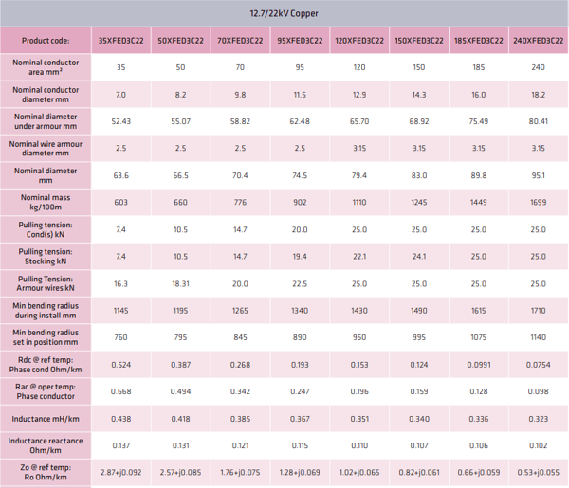Image resolution: width=569 pixels, height=488 pixels.
Task: Click the nominal conductor diameter value 18.2
Action: pos(538,95)
